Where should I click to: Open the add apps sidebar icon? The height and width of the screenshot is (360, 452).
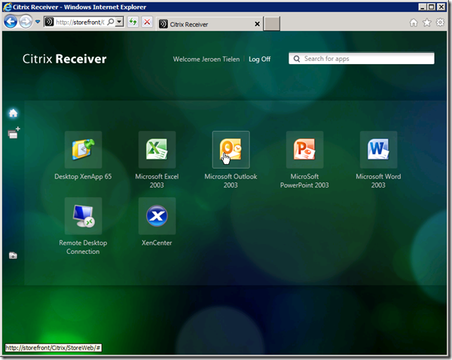pos(14,133)
